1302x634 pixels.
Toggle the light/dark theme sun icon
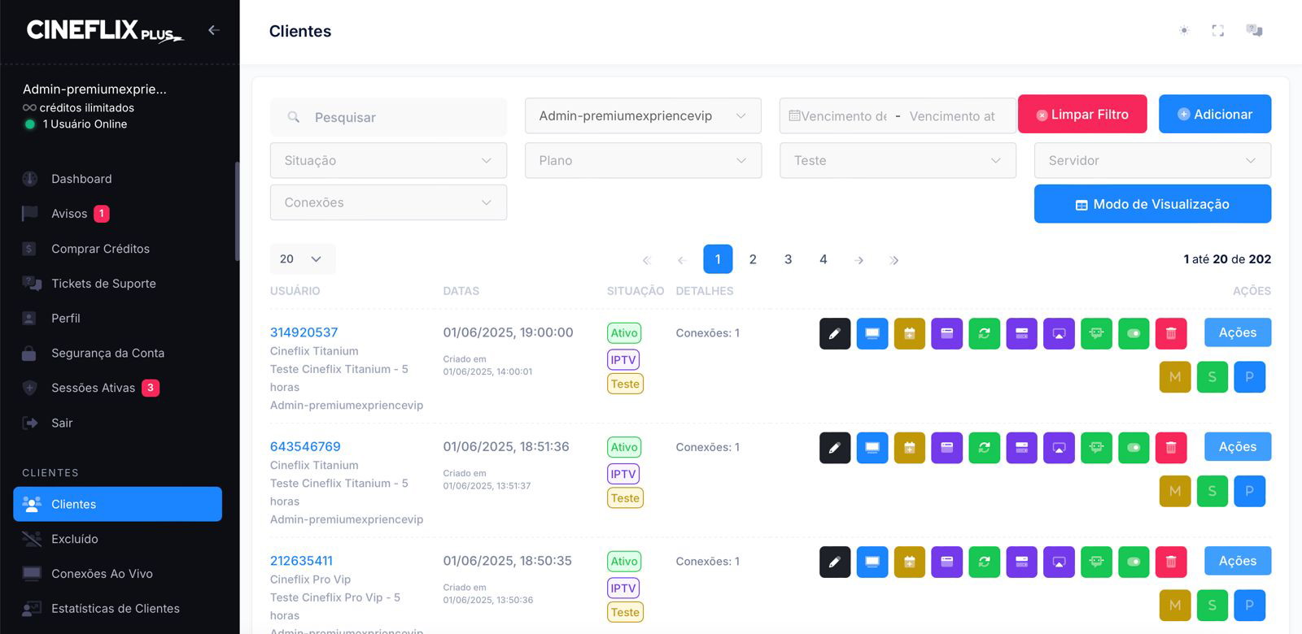[x=1184, y=31]
